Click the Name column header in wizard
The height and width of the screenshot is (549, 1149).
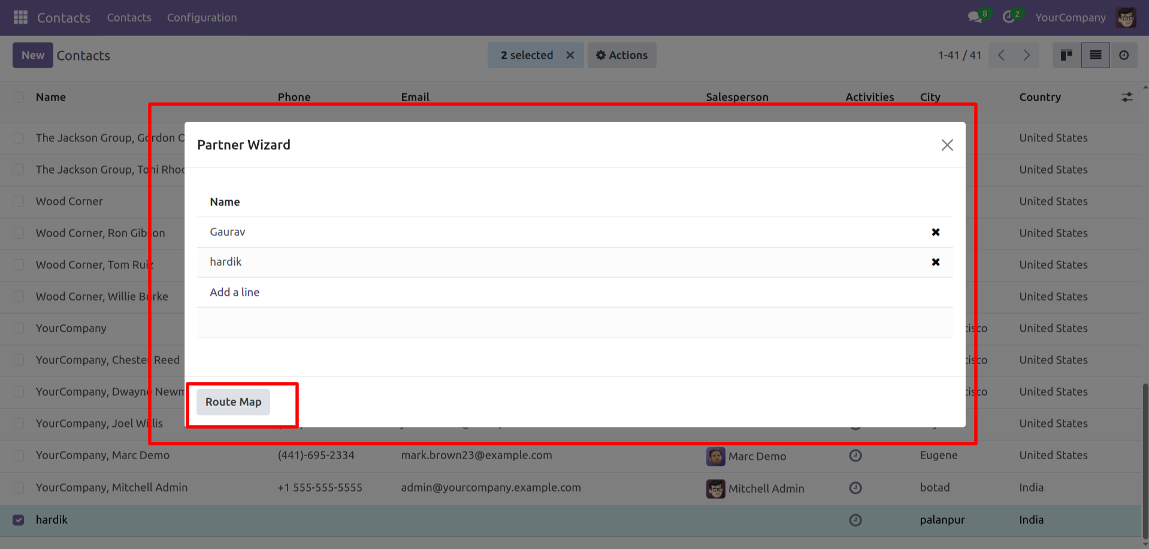(x=225, y=202)
